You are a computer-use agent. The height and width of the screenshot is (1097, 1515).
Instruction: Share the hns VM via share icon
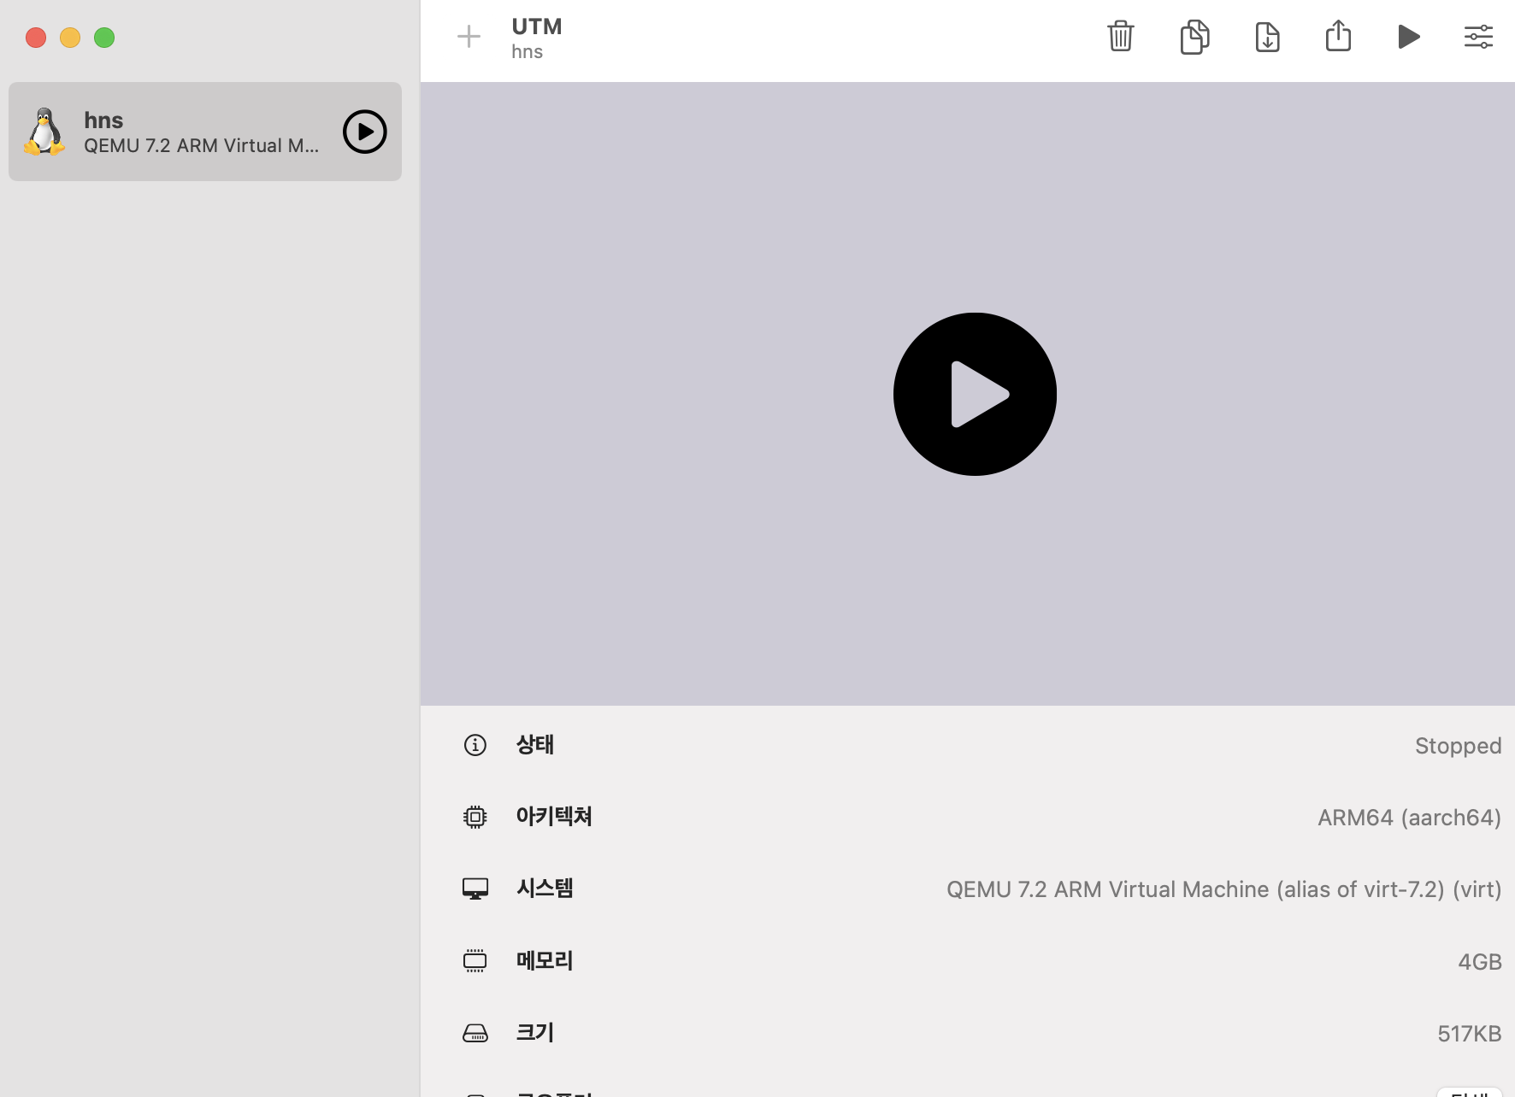click(1338, 36)
